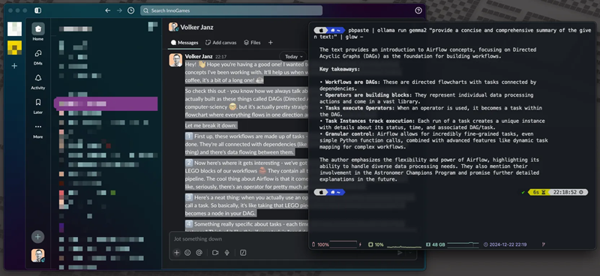The image size is (600, 276).
Task: Open the More options ellipsis
Action: pyautogui.click(x=38, y=127)
